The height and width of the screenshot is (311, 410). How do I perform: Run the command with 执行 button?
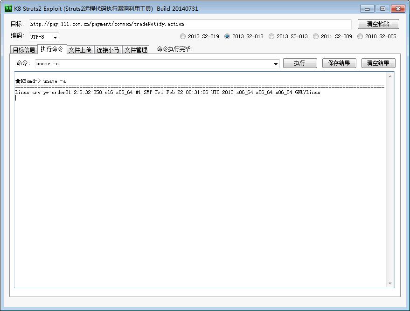pyautogui.click(x=300, y=63)
